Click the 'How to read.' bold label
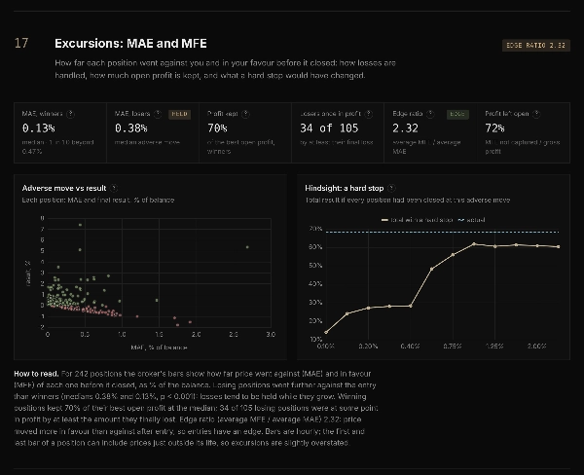The image size is (584, 475). pos(36,374)
